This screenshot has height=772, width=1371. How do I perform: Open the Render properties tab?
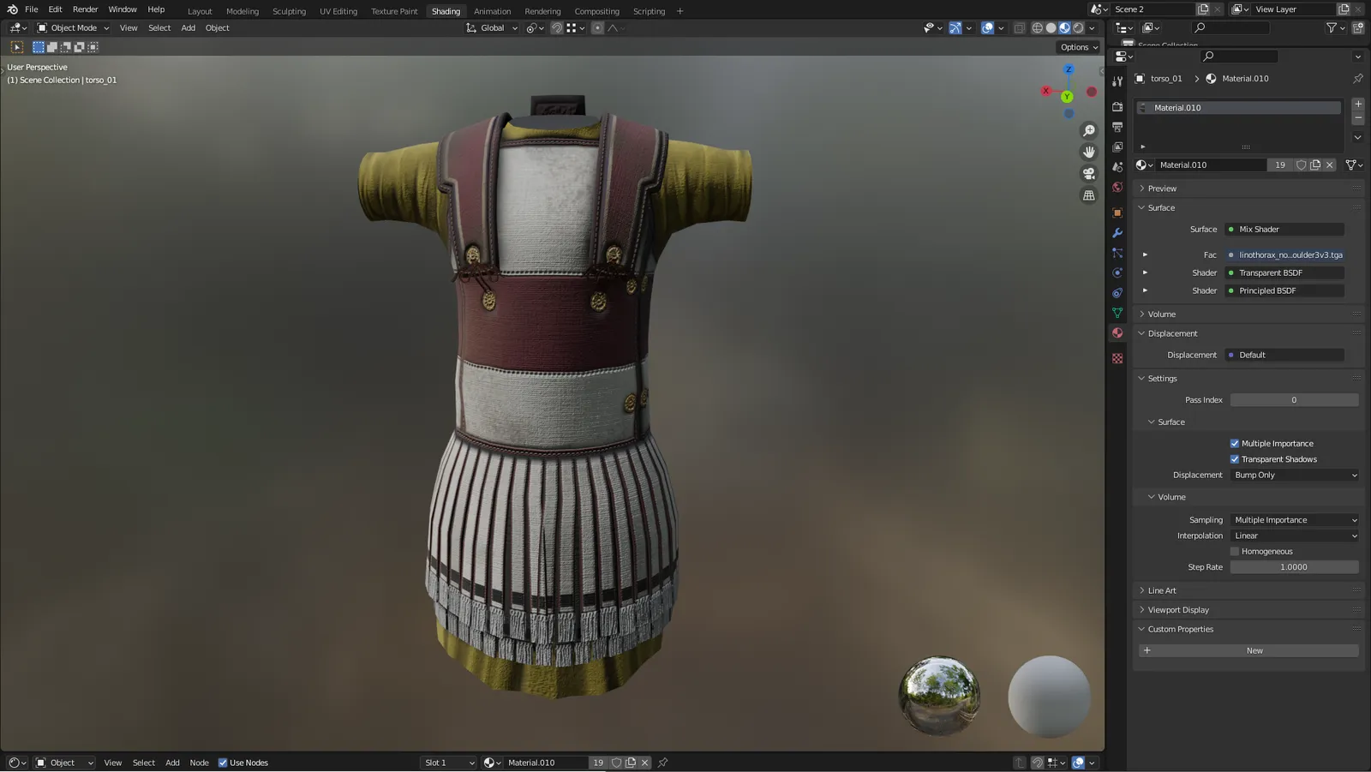coord(1117,107)
